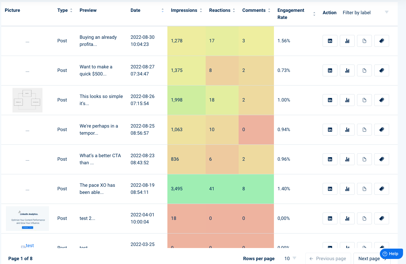Image resolution: width=406 pixels, height=264 pixels.
Task: Click tag icon for 'test 2...' post
Action: coord(382,218)
